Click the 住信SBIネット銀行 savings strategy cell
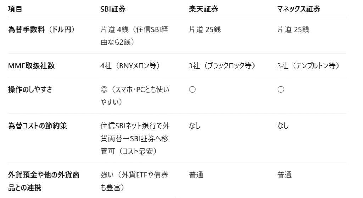Image resolution: width=363 pixels, height=198 pixels. click(x=135, y=138)
